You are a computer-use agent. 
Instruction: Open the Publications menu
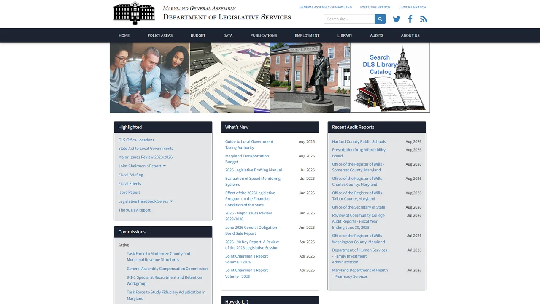264,35
